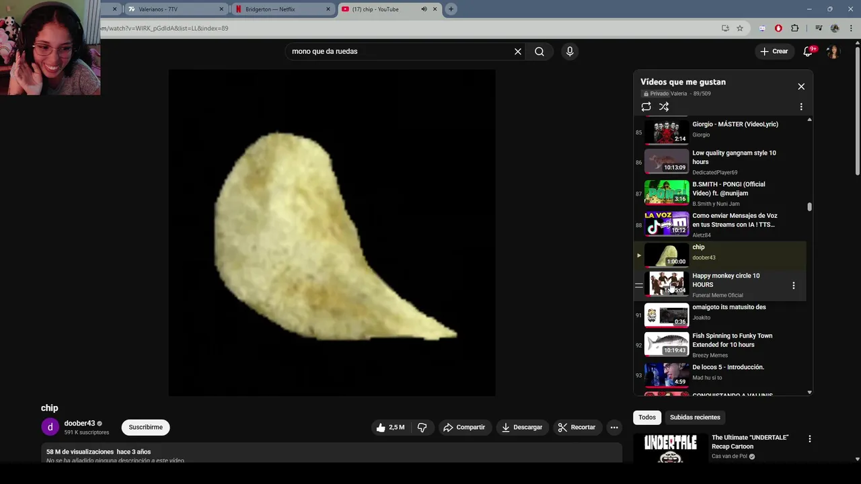Select the Todos chip

[647, 417]
